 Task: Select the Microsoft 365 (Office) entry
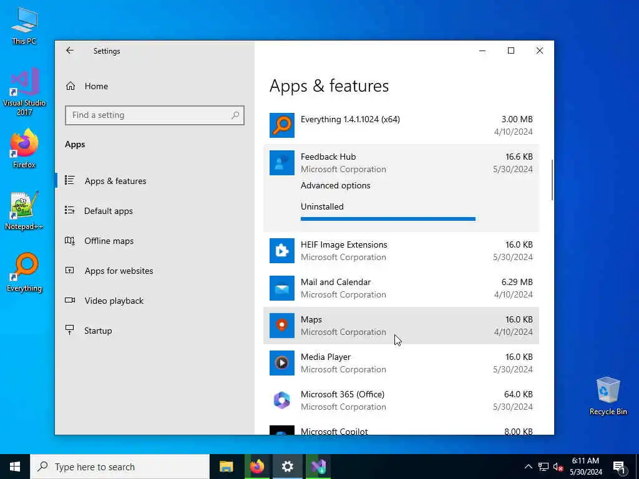pyautogui.click(x=401, y=401)
